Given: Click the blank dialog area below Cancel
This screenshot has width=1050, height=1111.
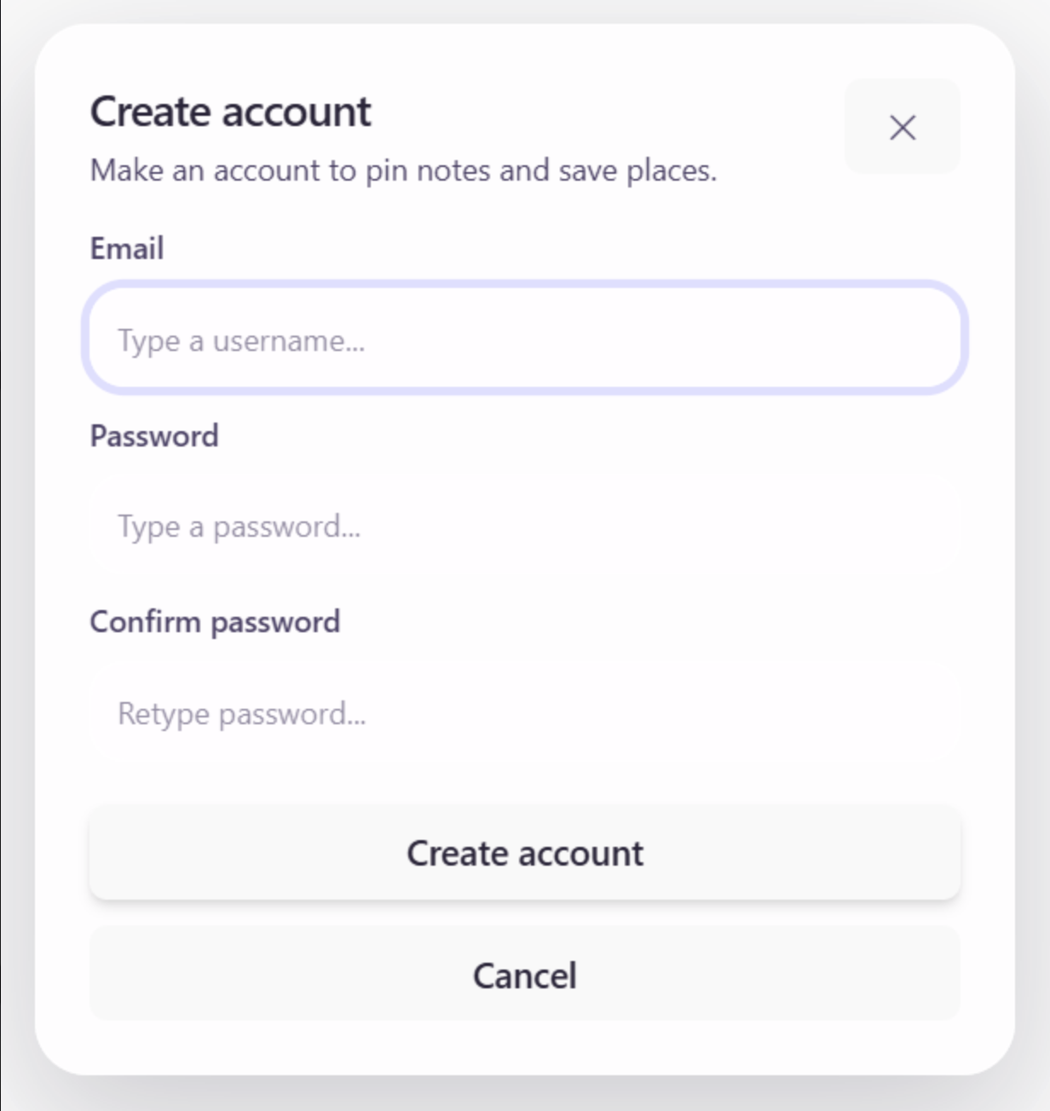Looking at the screenshot, I should pos(525,1046).
